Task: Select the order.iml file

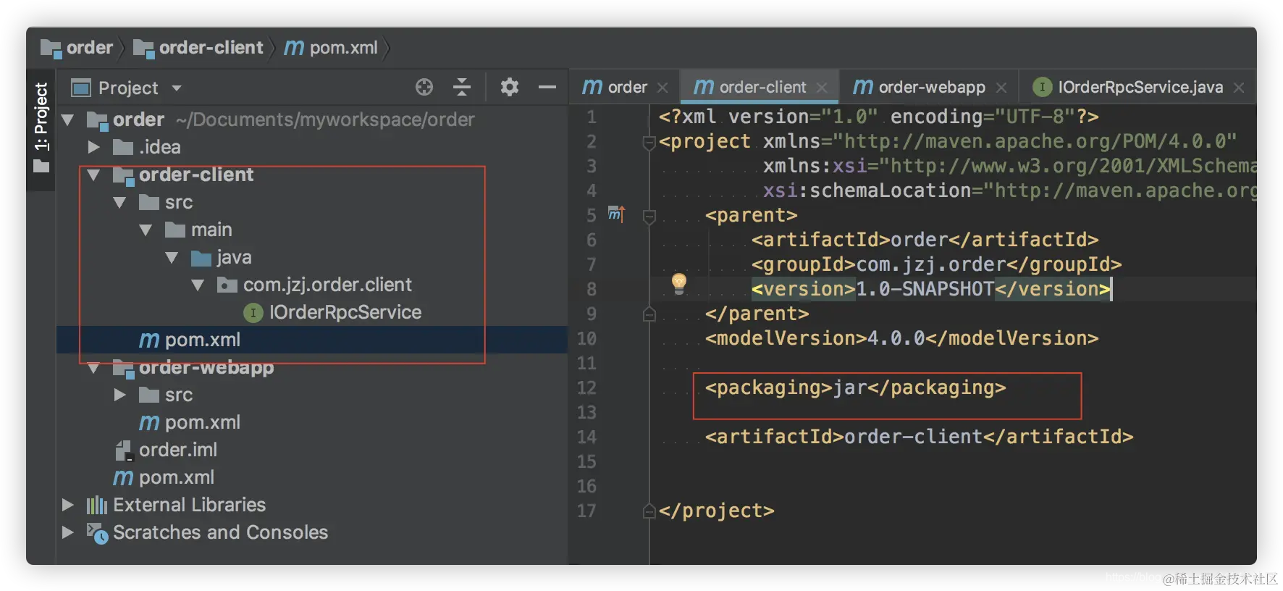Action: (177, 450)
